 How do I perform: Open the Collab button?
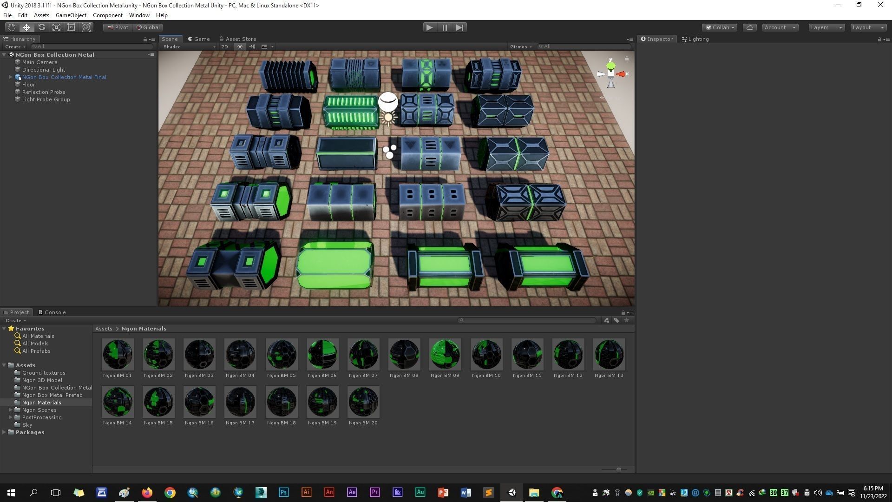720,27
